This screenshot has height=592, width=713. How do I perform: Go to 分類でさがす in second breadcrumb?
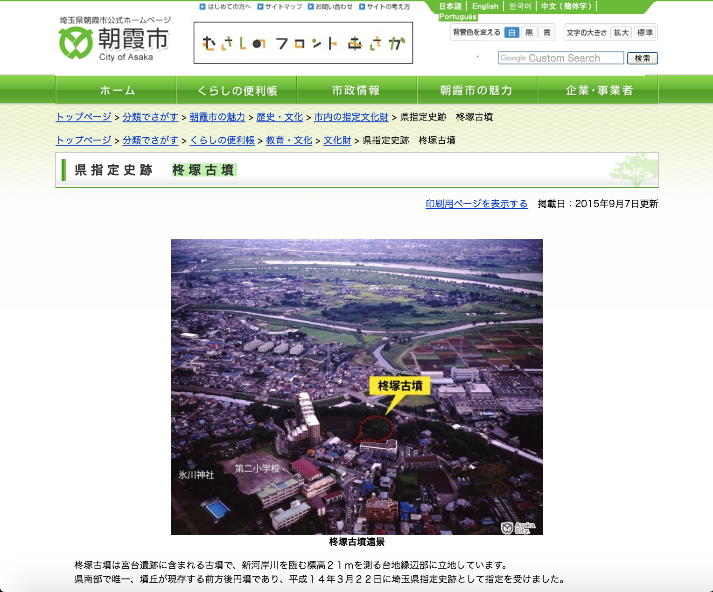(x=150, y=140)
